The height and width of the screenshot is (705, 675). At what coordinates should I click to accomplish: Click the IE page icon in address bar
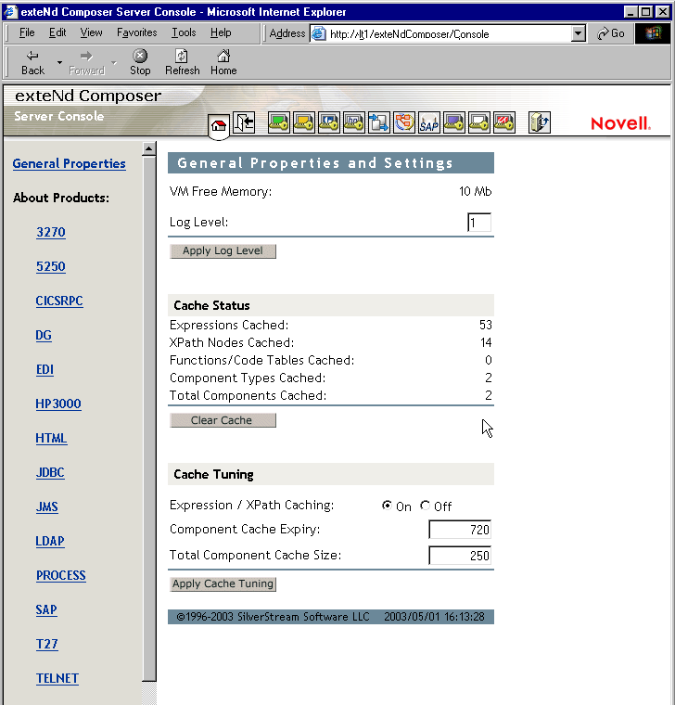click(319, 33)
